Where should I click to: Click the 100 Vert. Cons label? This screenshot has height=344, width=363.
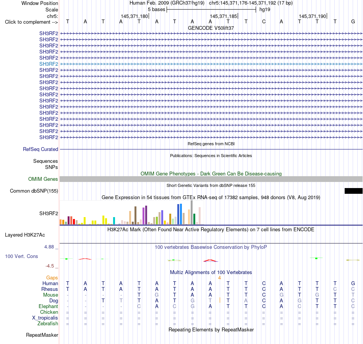pyautogui.click(x=21, y=256)
